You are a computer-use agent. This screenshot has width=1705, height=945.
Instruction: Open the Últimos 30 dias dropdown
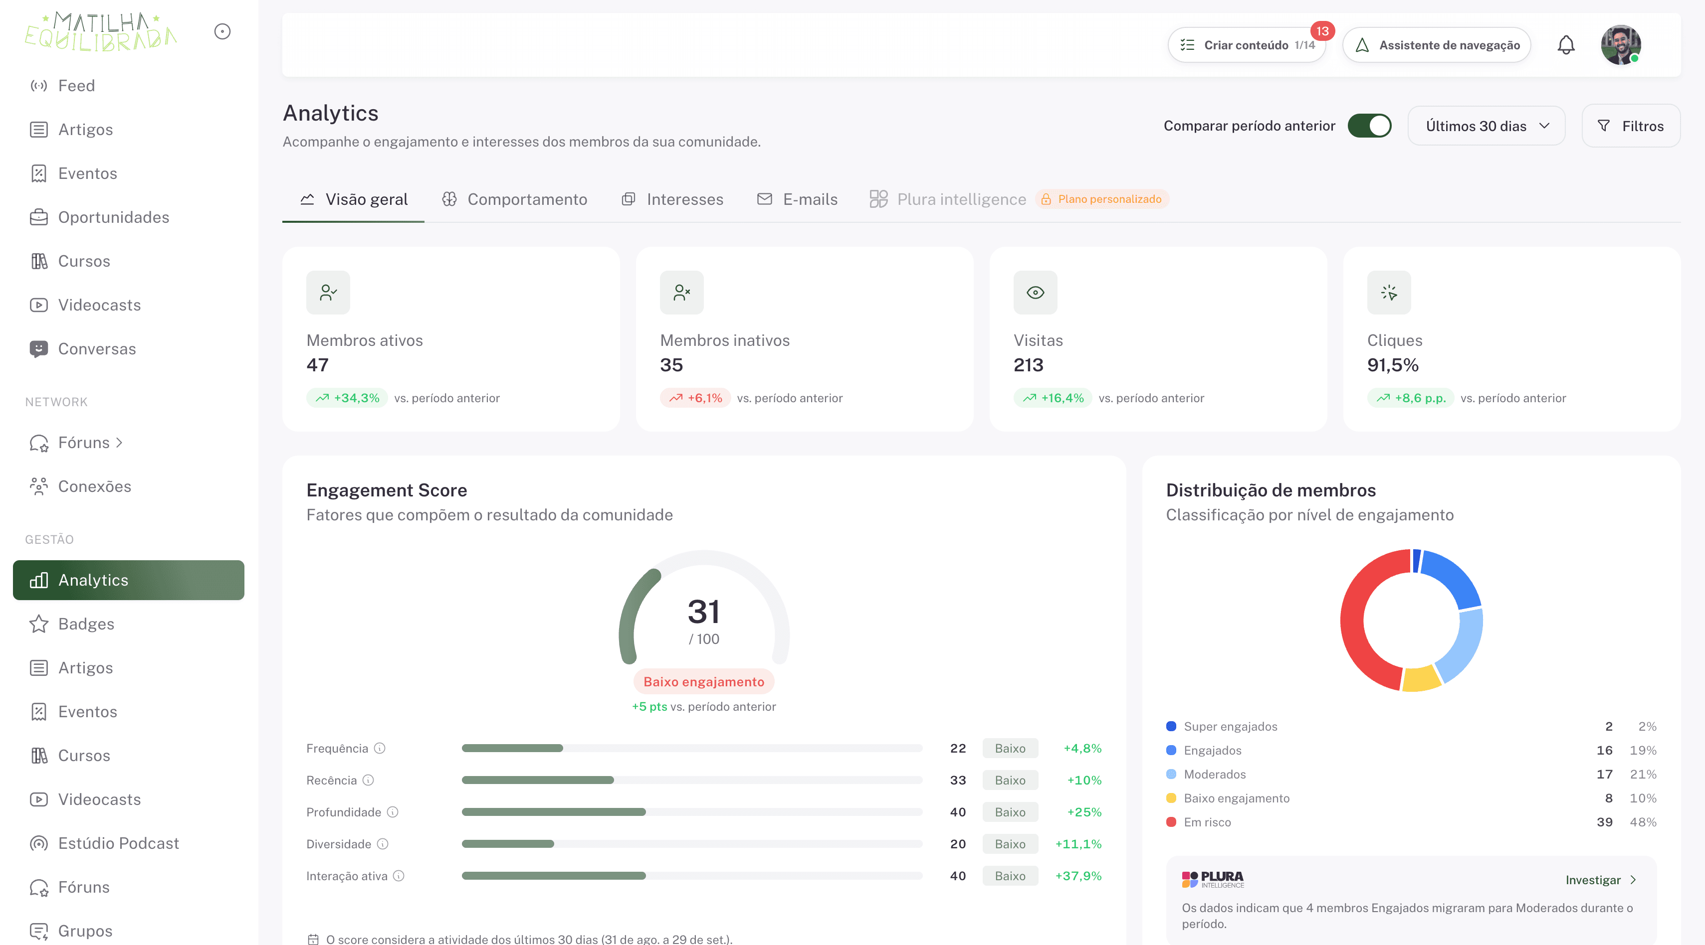pos(1486,126)
